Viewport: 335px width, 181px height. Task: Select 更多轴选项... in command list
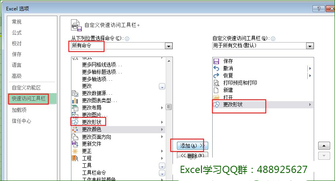pyautogui.click(x=97, y=79)
